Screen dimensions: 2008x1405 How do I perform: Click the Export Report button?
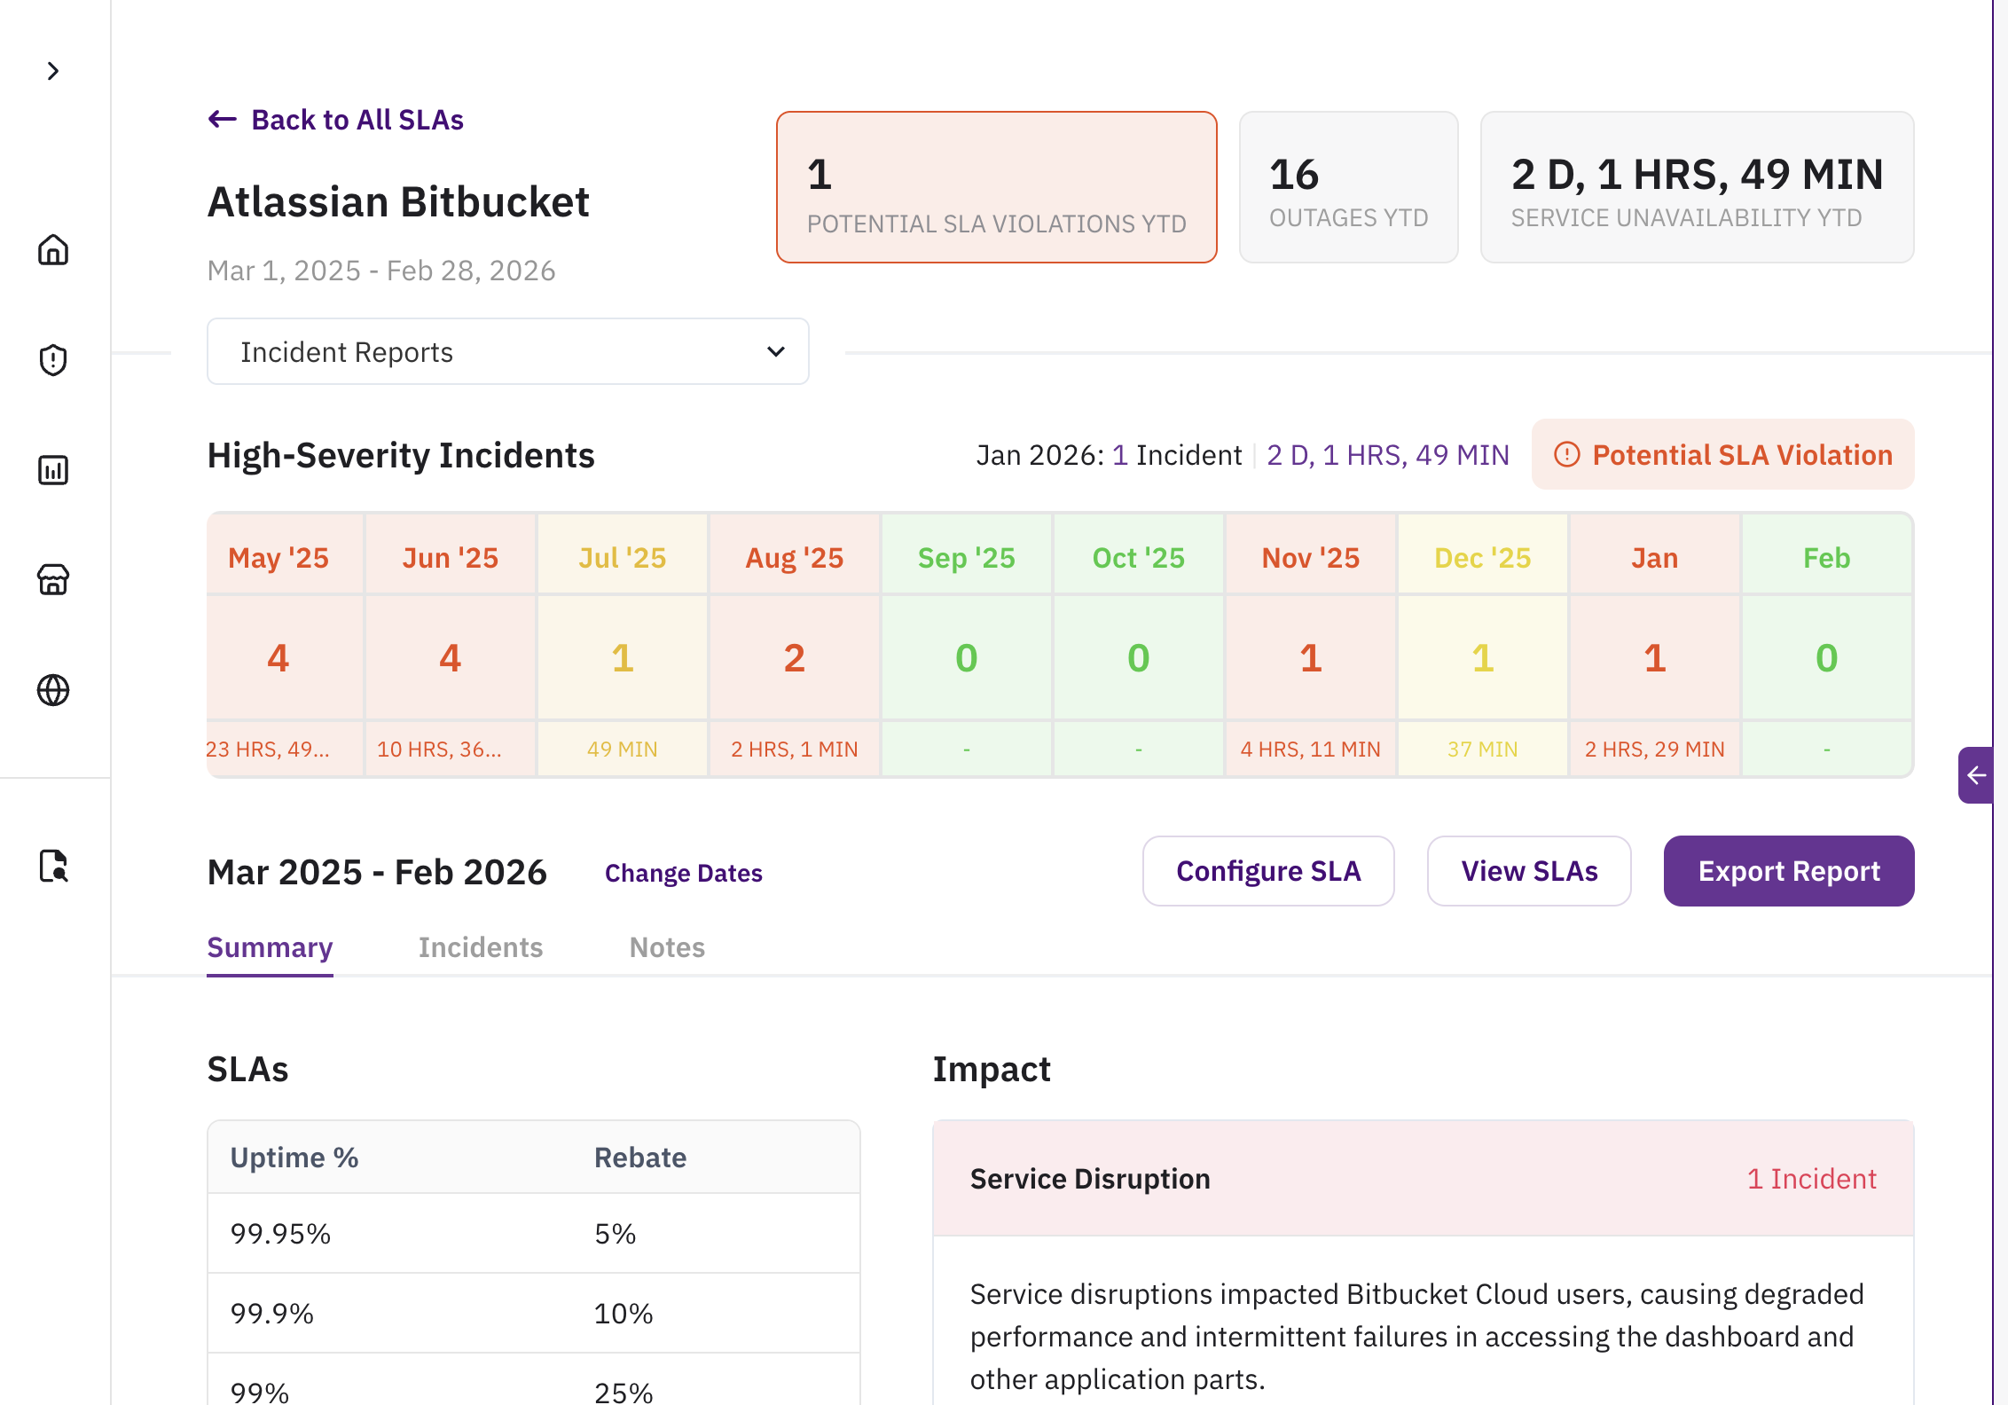pos(1788,871)
